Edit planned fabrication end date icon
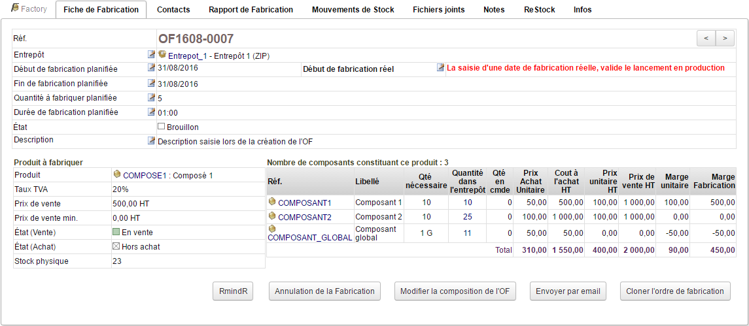 152,83
